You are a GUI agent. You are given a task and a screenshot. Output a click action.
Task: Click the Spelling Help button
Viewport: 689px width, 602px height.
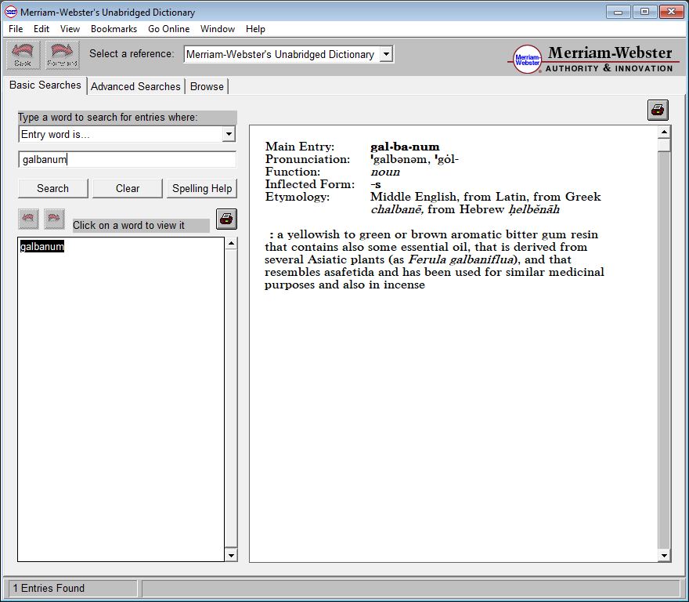(202, 188)
